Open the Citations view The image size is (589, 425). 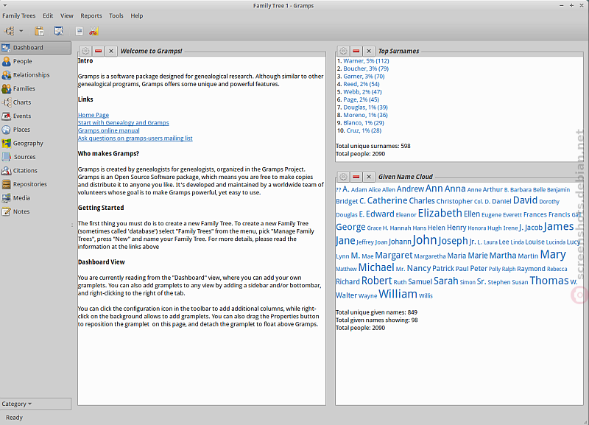point(35,171)
